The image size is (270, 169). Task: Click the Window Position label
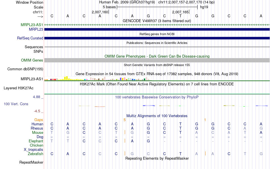pos(30,2)
